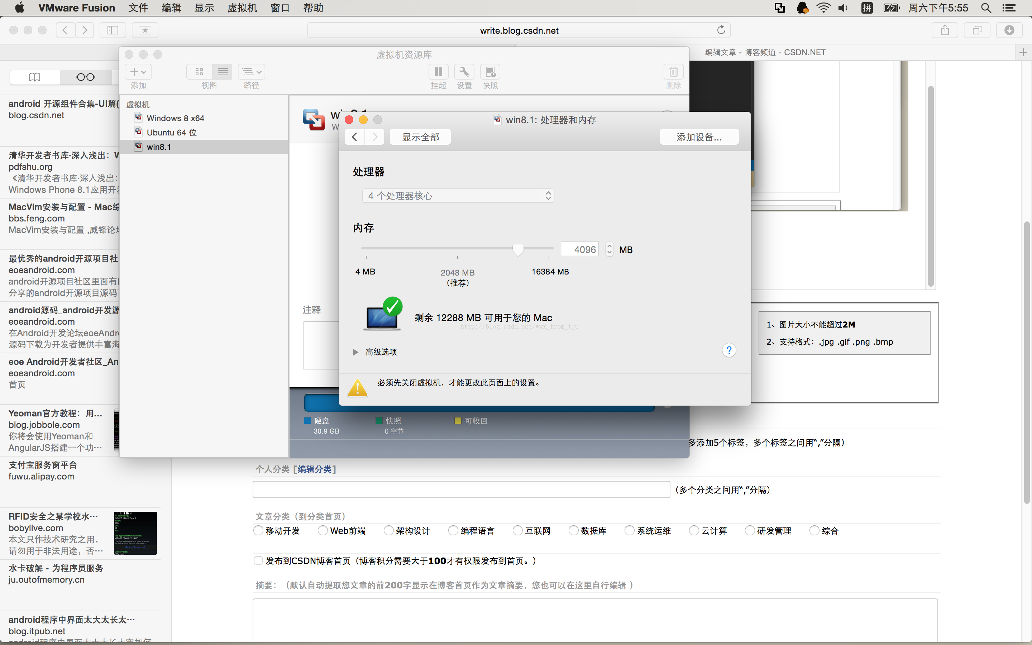Select the 移动开发 category radio button

[258, 530]
